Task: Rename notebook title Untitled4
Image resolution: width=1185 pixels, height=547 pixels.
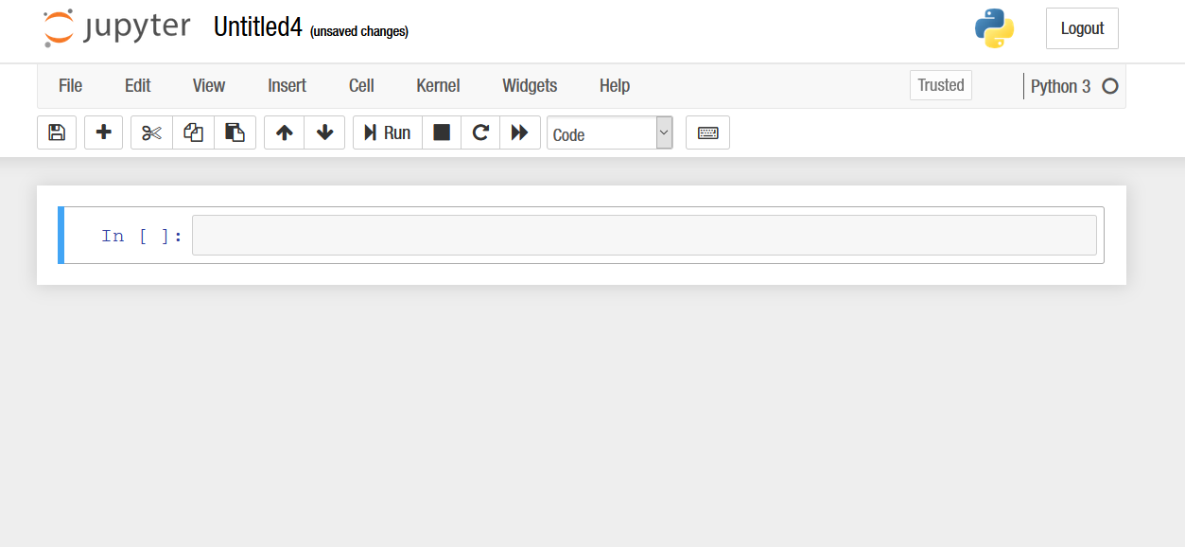Action: point(257,27)
